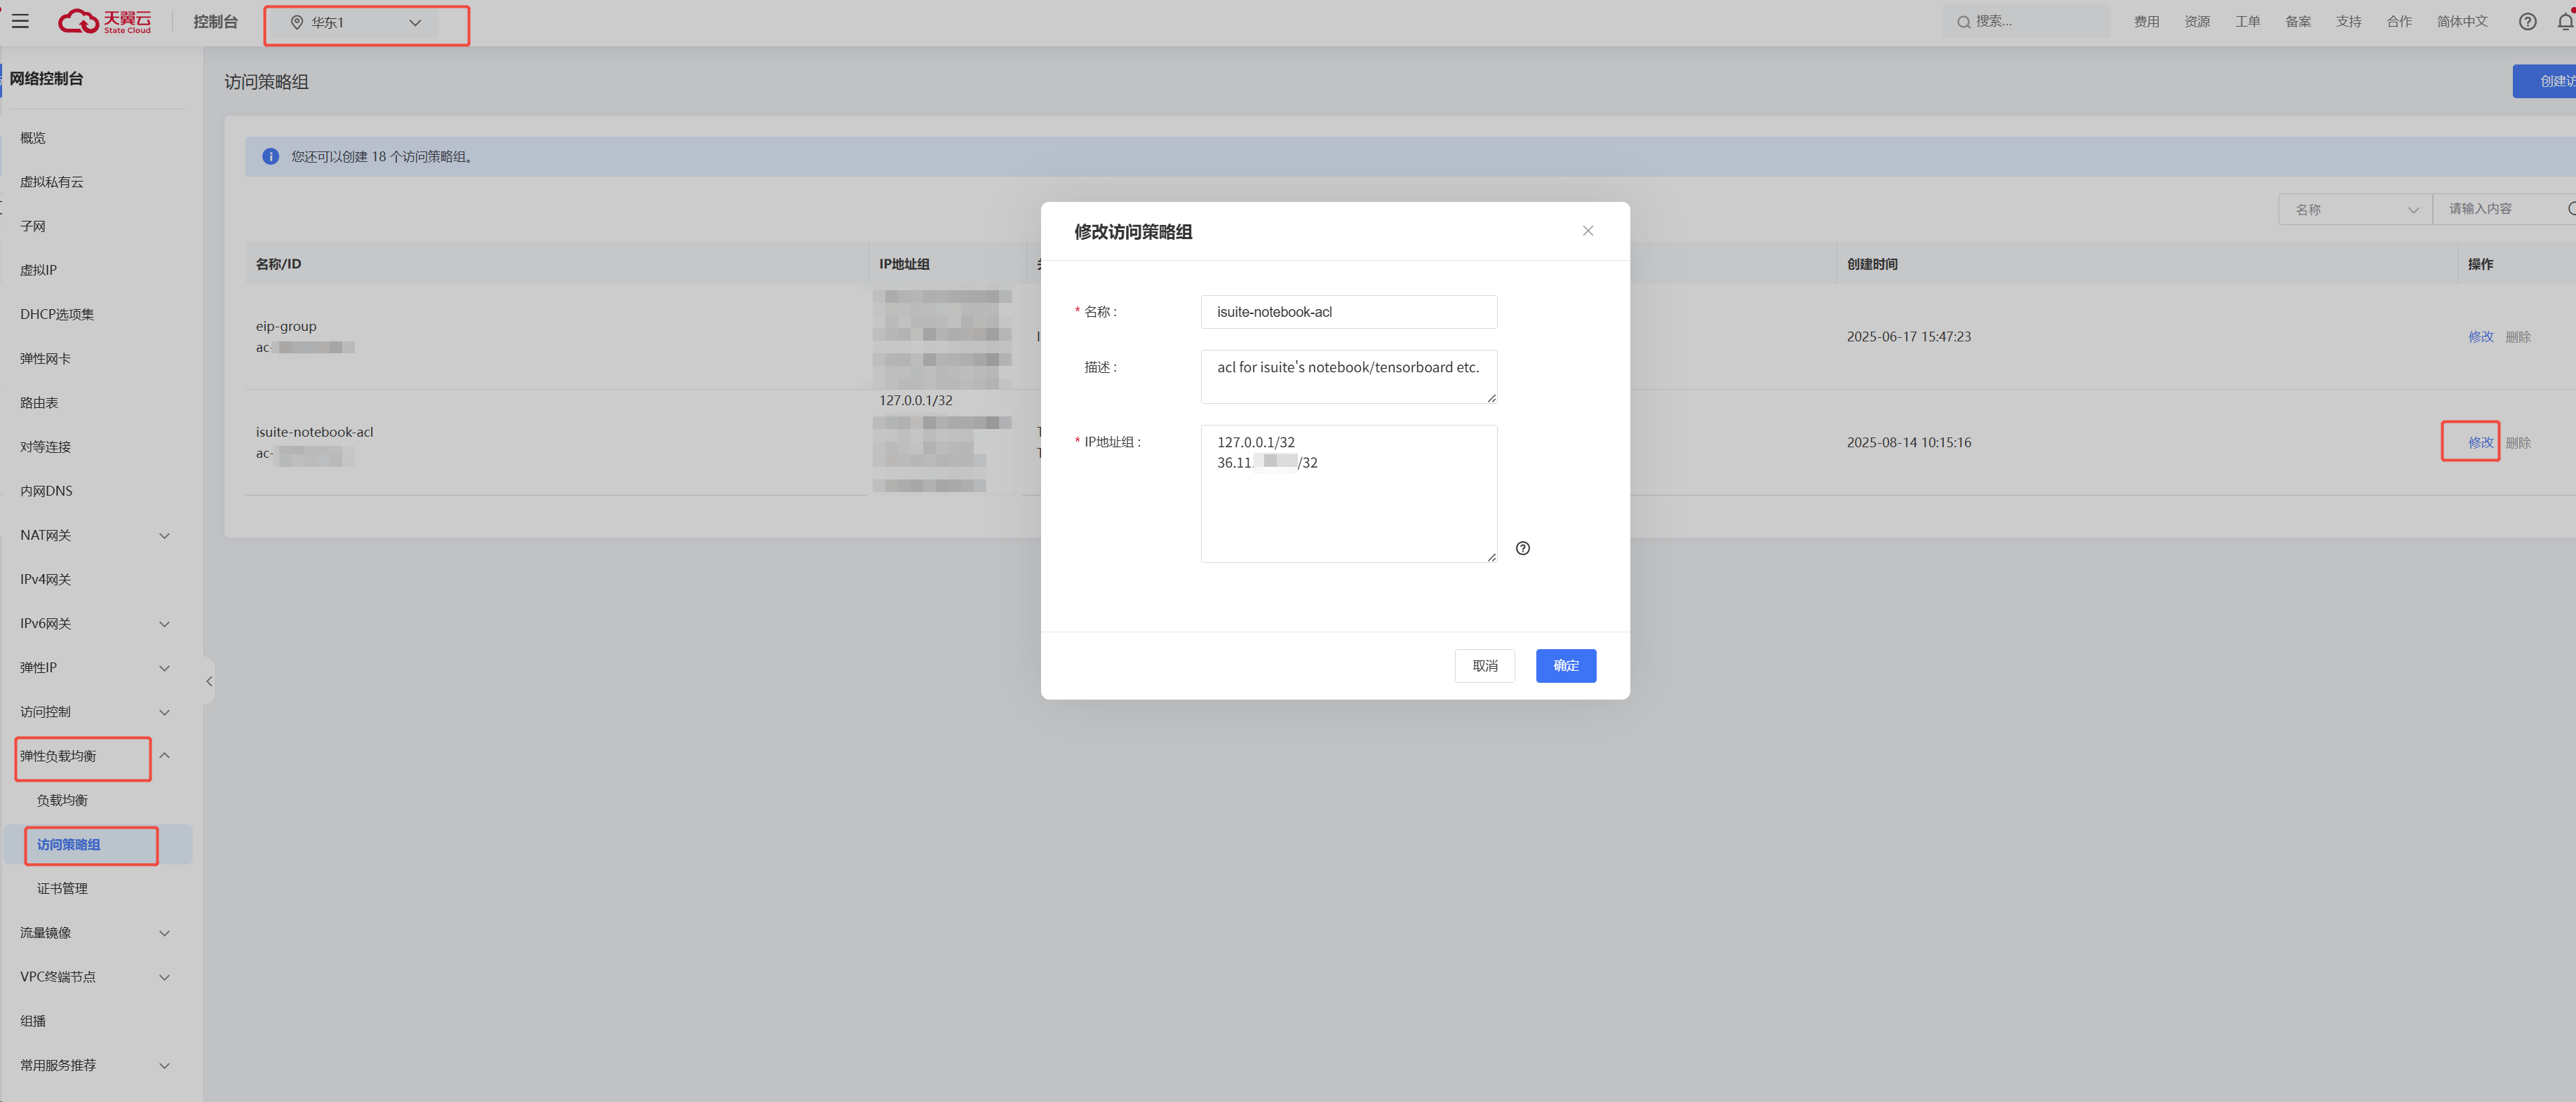Expand the 弹性IP sidebar section
The image size is (2576, 1102).
tap(95, 667)
